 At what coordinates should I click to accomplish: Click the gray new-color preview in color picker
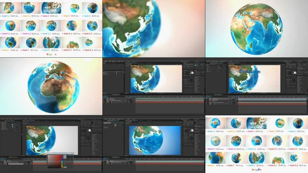point(65,156)
